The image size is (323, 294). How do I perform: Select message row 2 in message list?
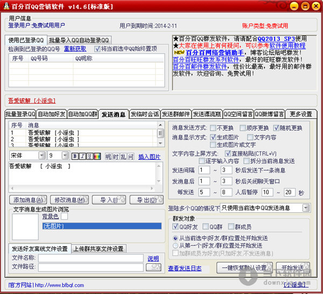(82, 139)
